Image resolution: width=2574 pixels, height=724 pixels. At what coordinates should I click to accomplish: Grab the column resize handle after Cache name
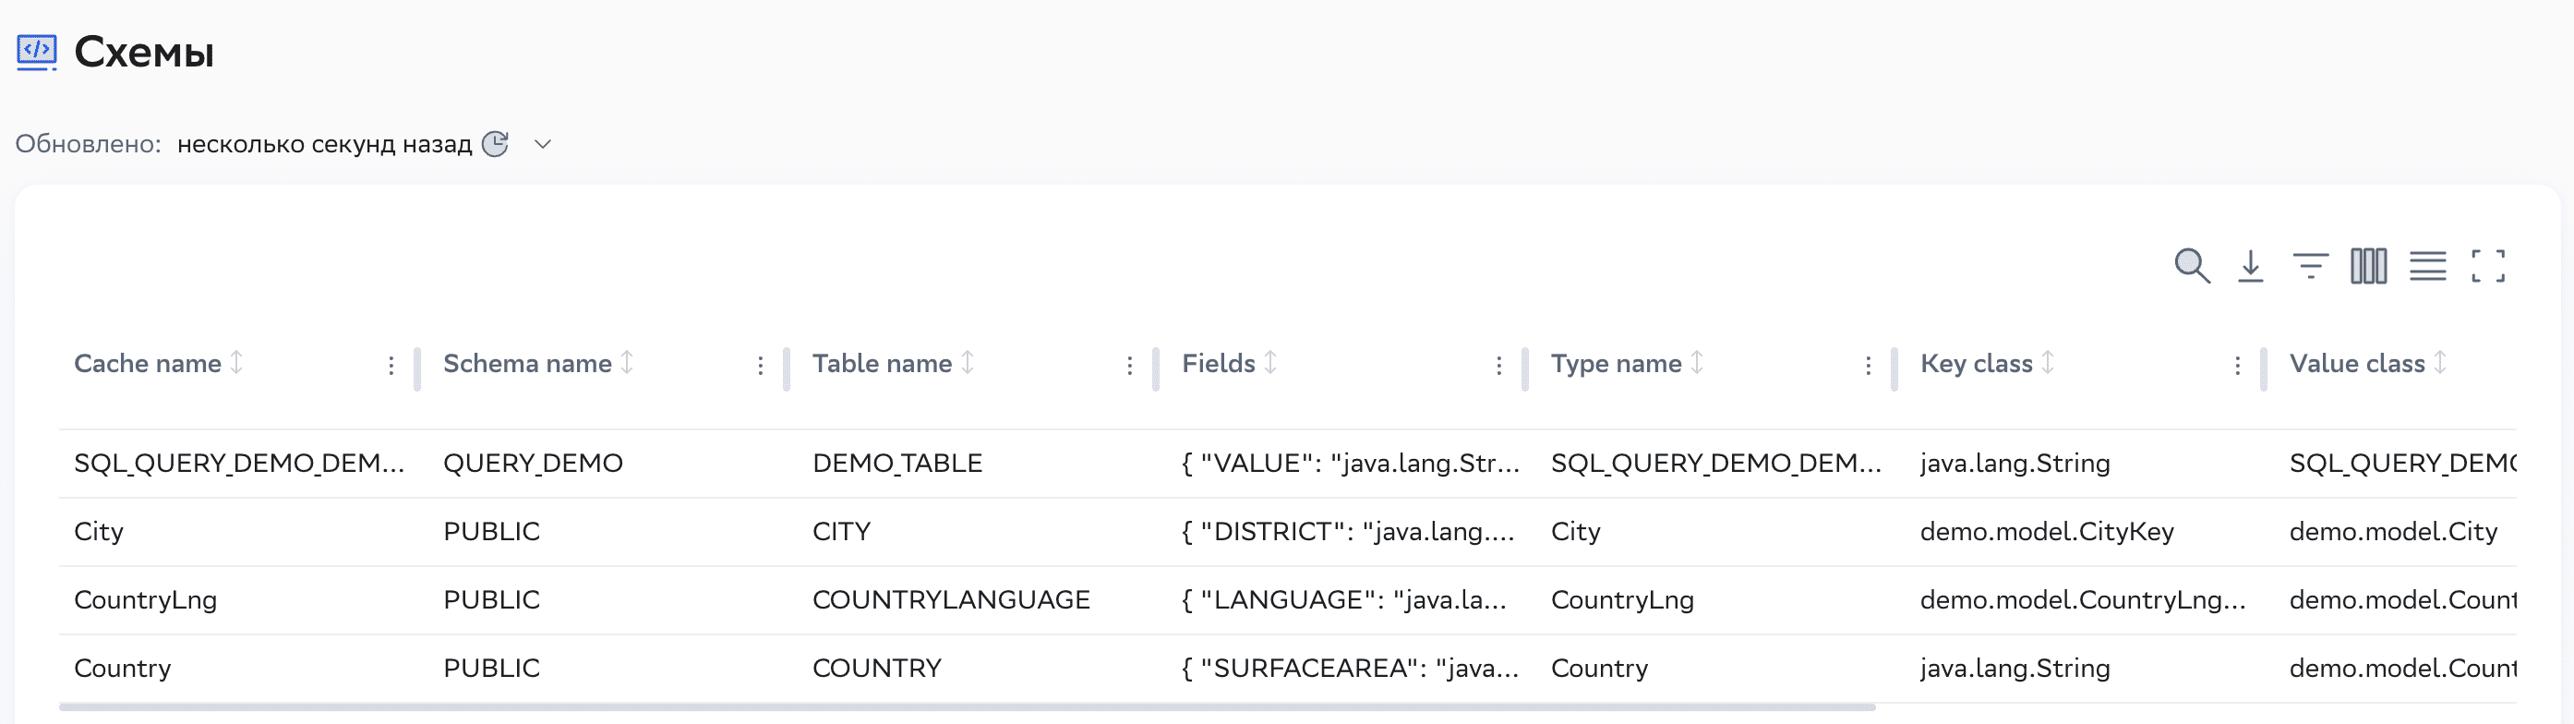pos(417,368)
